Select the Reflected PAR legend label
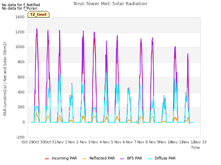 click(102, 158)
